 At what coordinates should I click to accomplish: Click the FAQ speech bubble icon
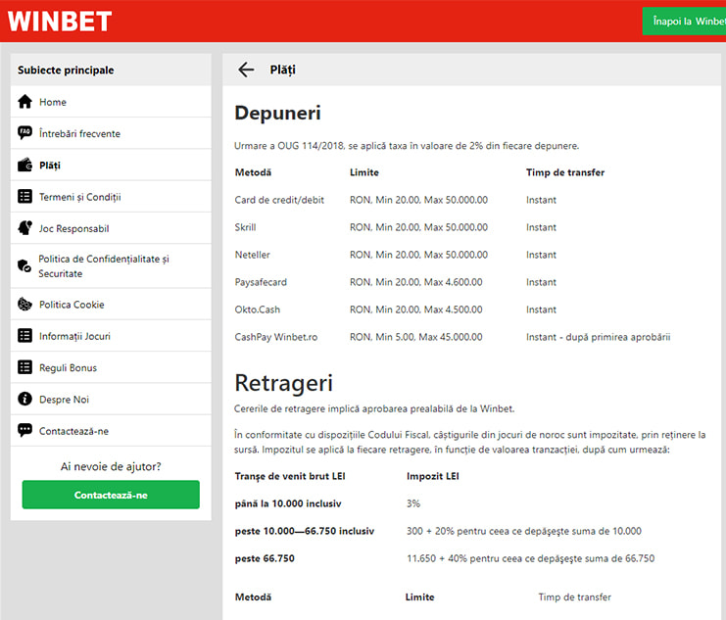pyautogui.click(x=25, y=133)
